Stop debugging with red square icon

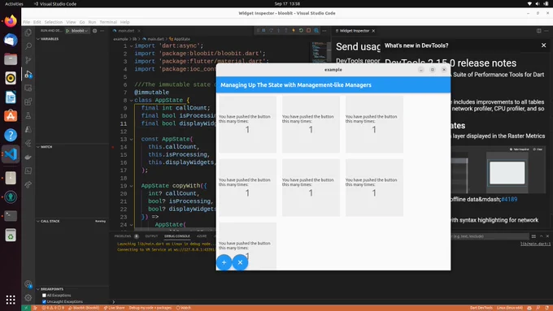(x=308, y=31)
